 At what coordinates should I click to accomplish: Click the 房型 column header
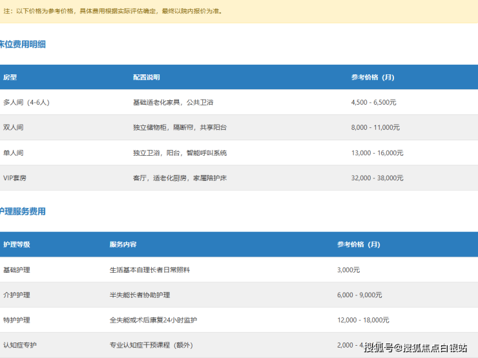point(10,77)
